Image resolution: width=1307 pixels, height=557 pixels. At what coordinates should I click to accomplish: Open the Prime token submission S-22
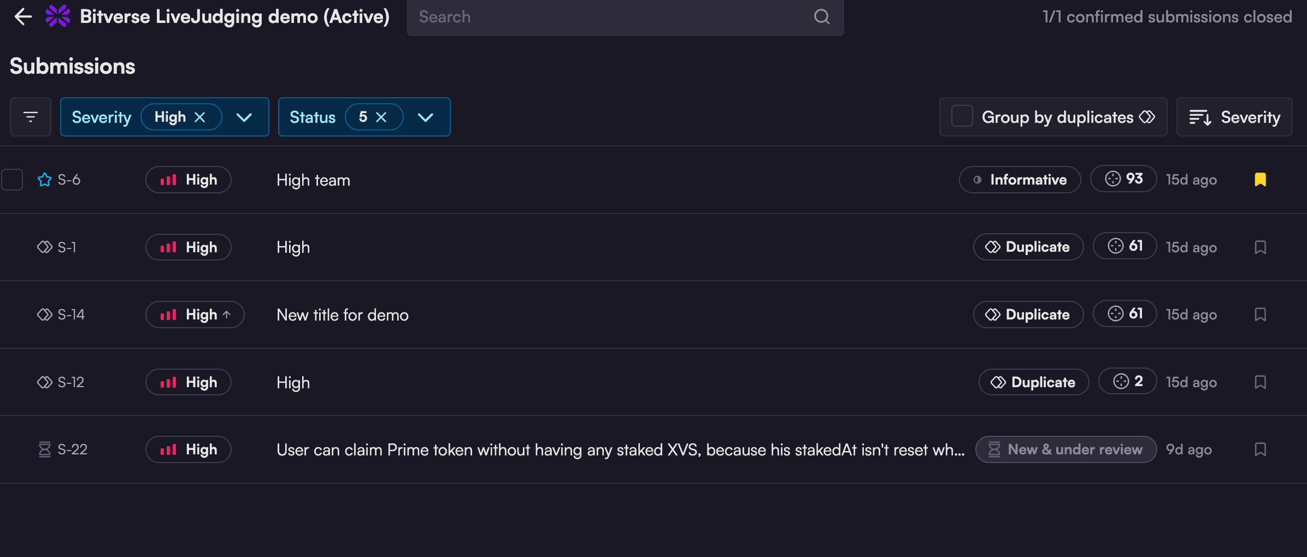(620, 450)
